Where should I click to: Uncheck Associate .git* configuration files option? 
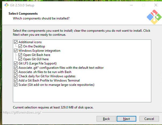[16, 68]
